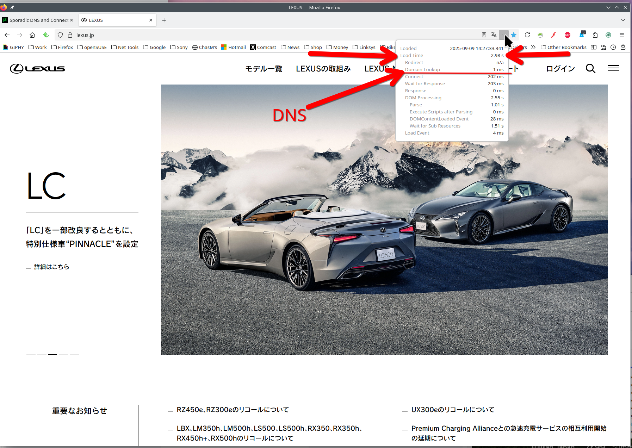Open the bookmarks library star icon

click(x=623, y=47)
